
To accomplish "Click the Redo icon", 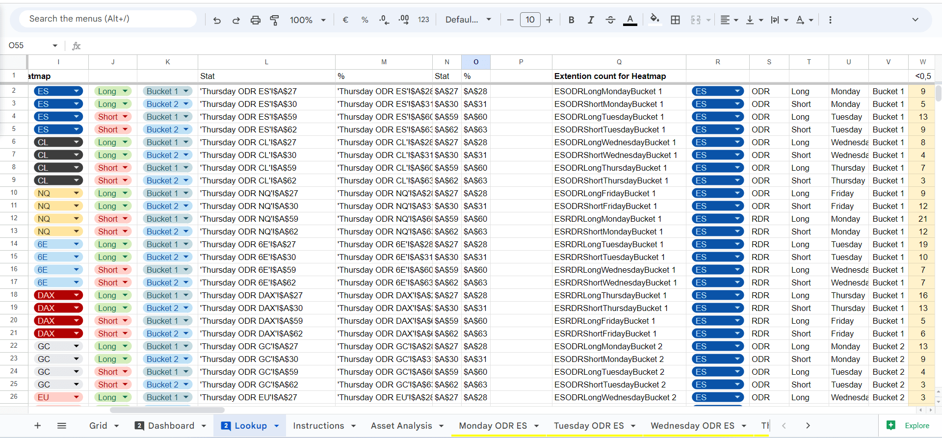I will [236, 20].
